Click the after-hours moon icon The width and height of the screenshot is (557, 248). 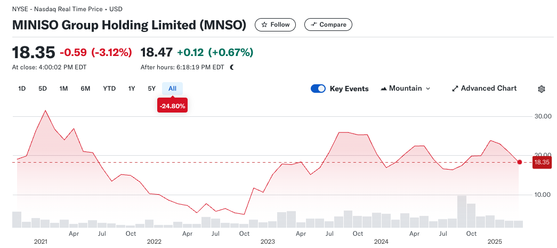[232, 67]
